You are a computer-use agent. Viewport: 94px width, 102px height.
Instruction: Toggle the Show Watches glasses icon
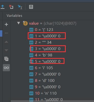6,68
